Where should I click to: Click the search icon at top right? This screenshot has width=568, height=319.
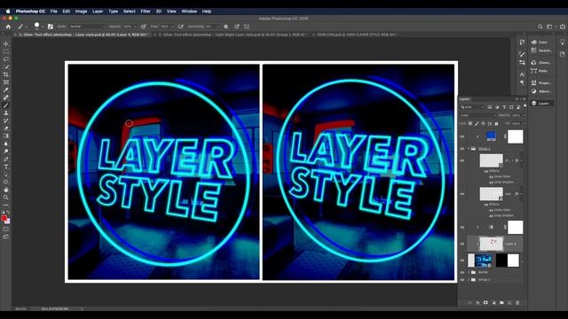(x=540, y=27)
